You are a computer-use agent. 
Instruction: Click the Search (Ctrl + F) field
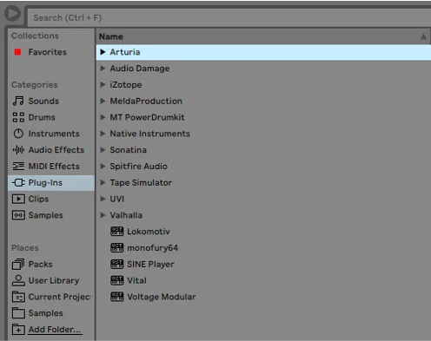coord(229,17)
